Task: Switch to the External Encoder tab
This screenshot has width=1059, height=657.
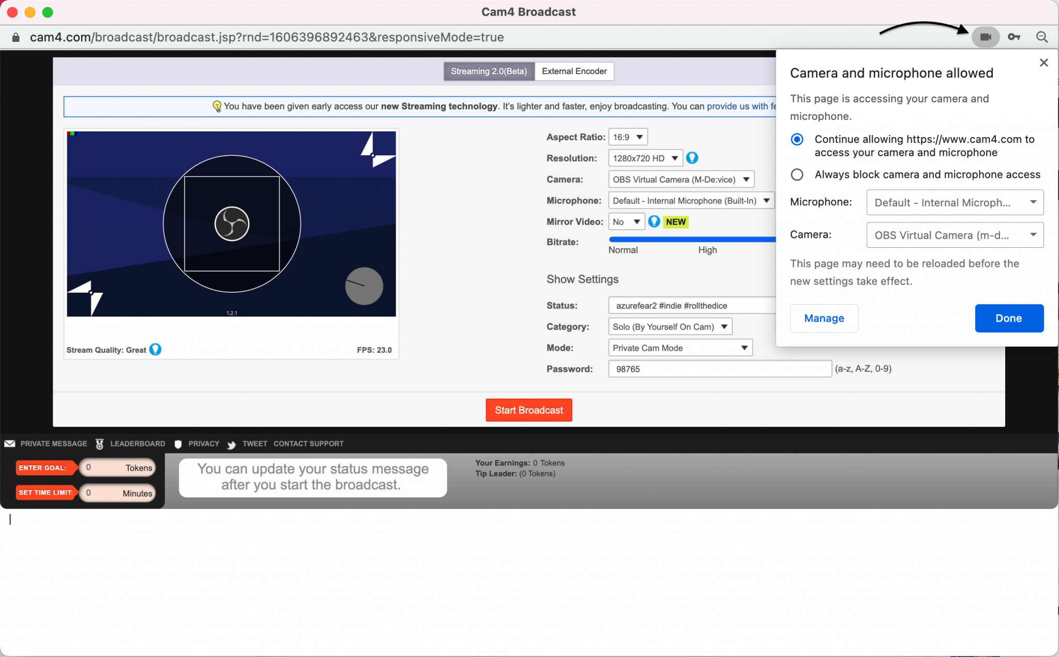Action: tap(574, 71)
